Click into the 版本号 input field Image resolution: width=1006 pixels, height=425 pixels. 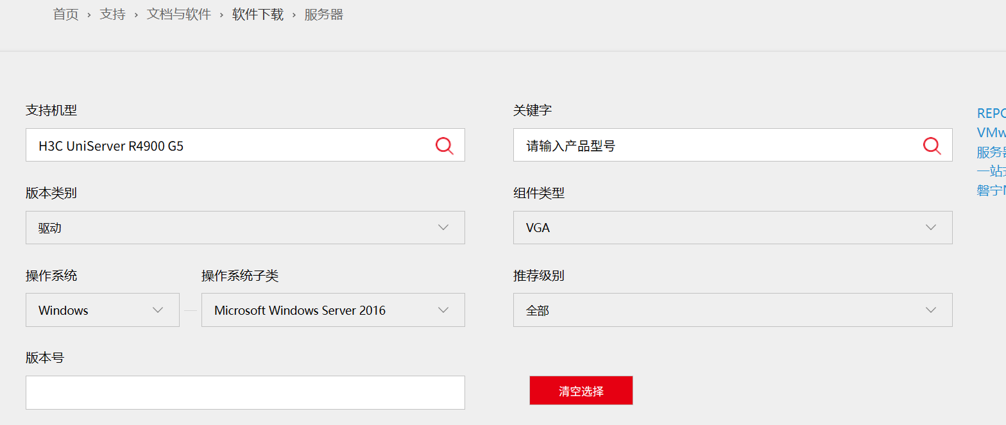pos(245,392)
